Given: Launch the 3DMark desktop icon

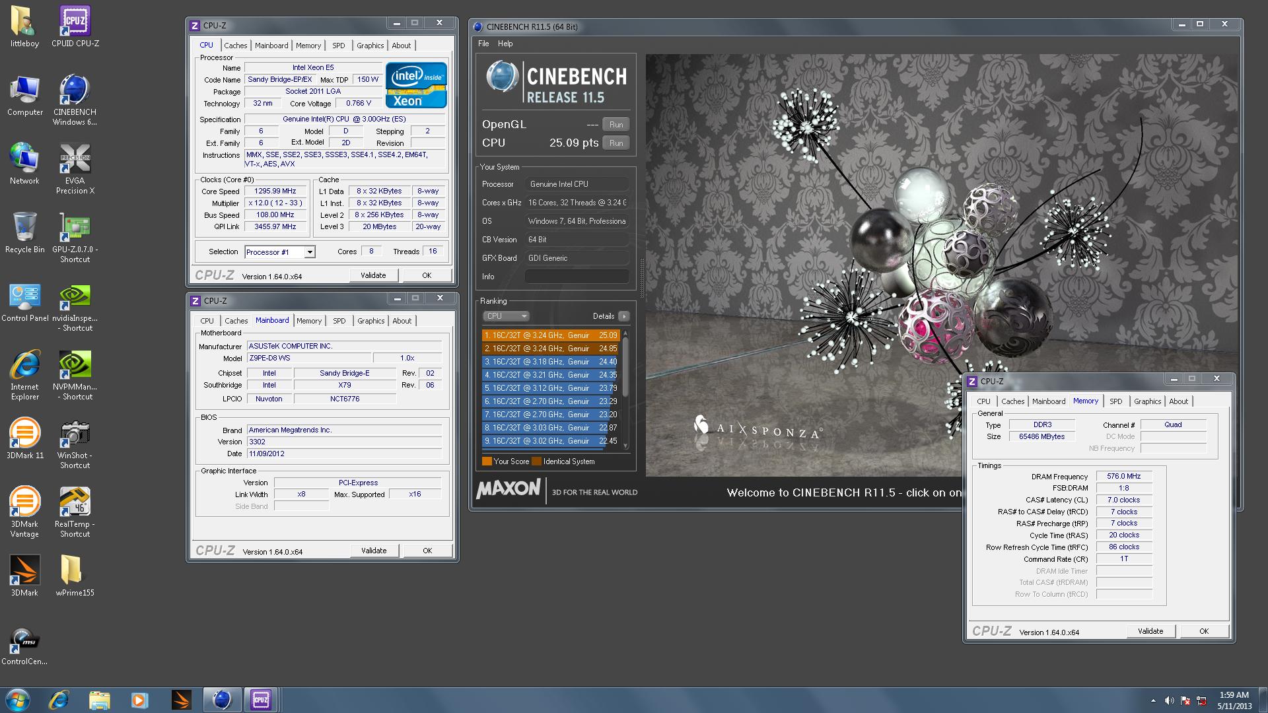Looking at the screenshot, I should (24, 575).
